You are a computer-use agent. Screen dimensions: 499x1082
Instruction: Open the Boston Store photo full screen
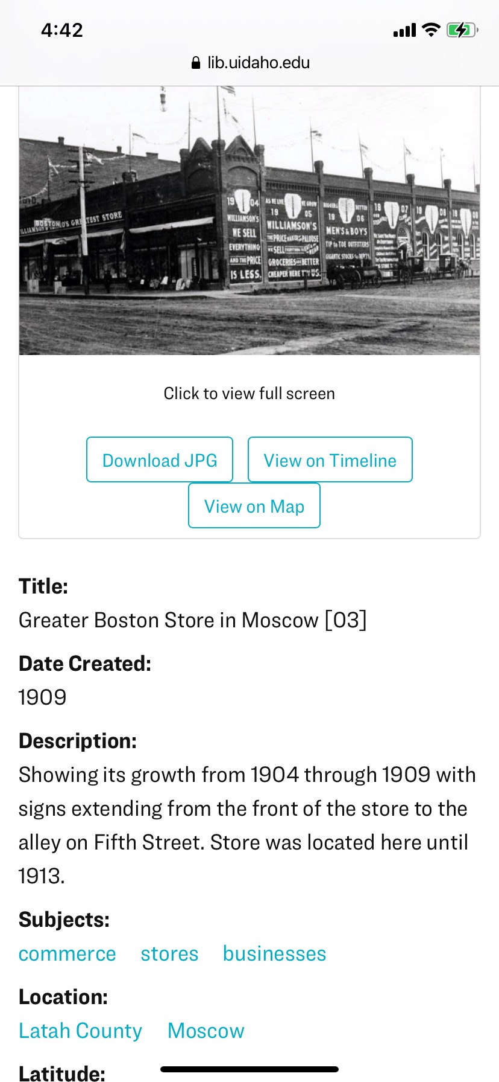(249, 220)
